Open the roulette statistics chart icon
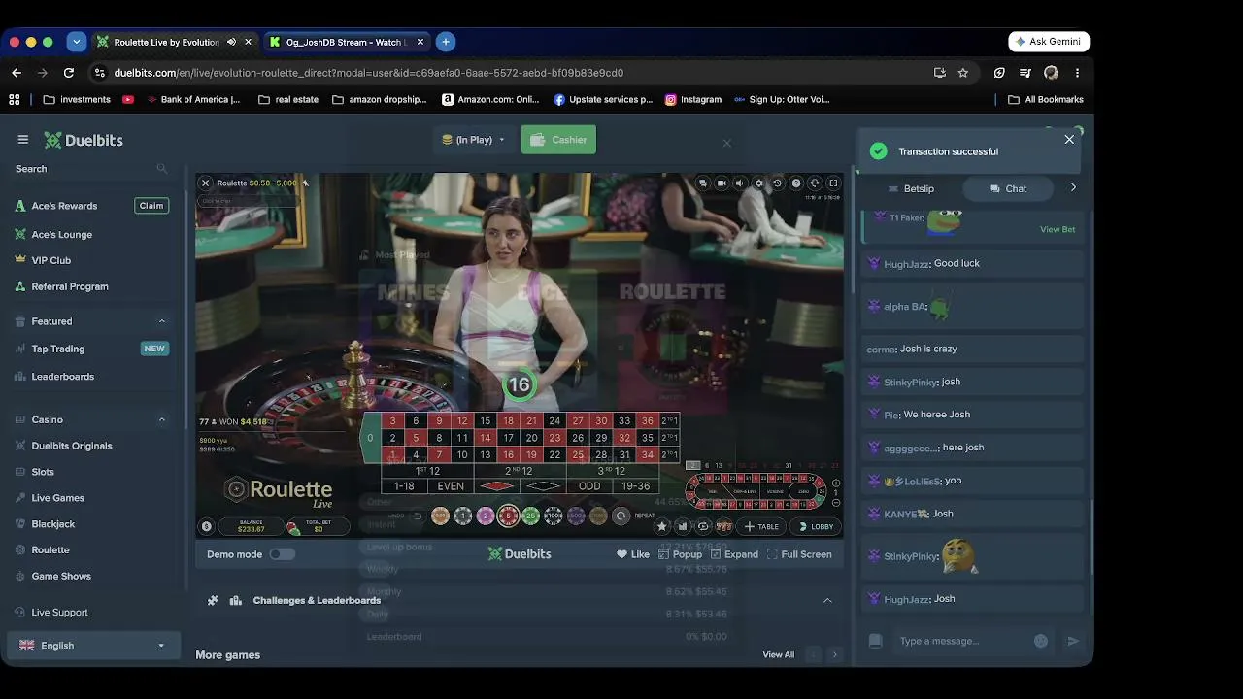Image resolution: width=1243 pixels, height=699 pixels. pyautogui.click(x=683, y=526)
